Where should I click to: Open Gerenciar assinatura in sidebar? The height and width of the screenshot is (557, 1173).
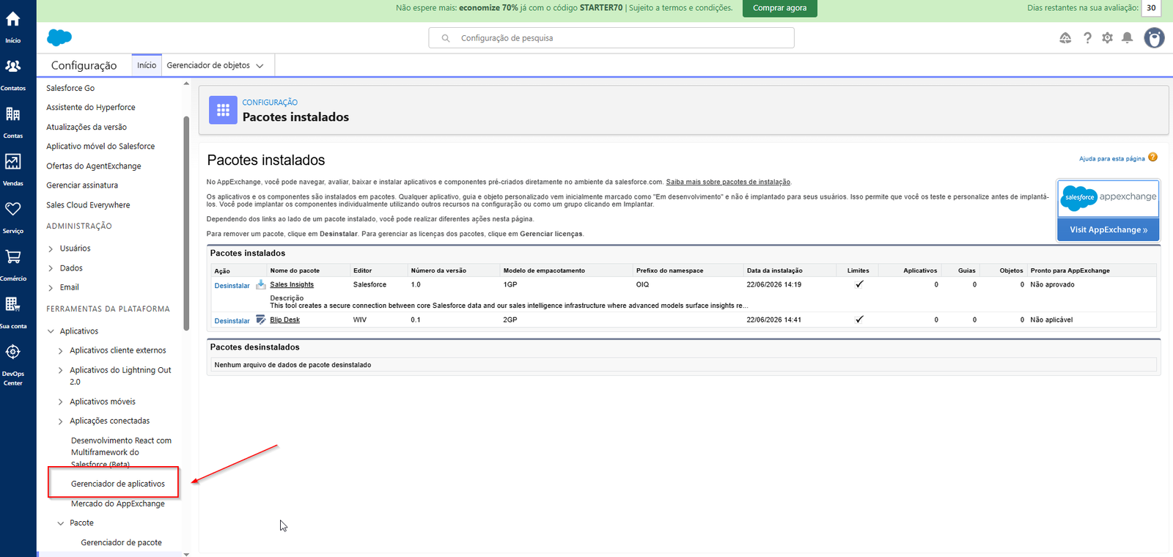(x=82, y=185)
